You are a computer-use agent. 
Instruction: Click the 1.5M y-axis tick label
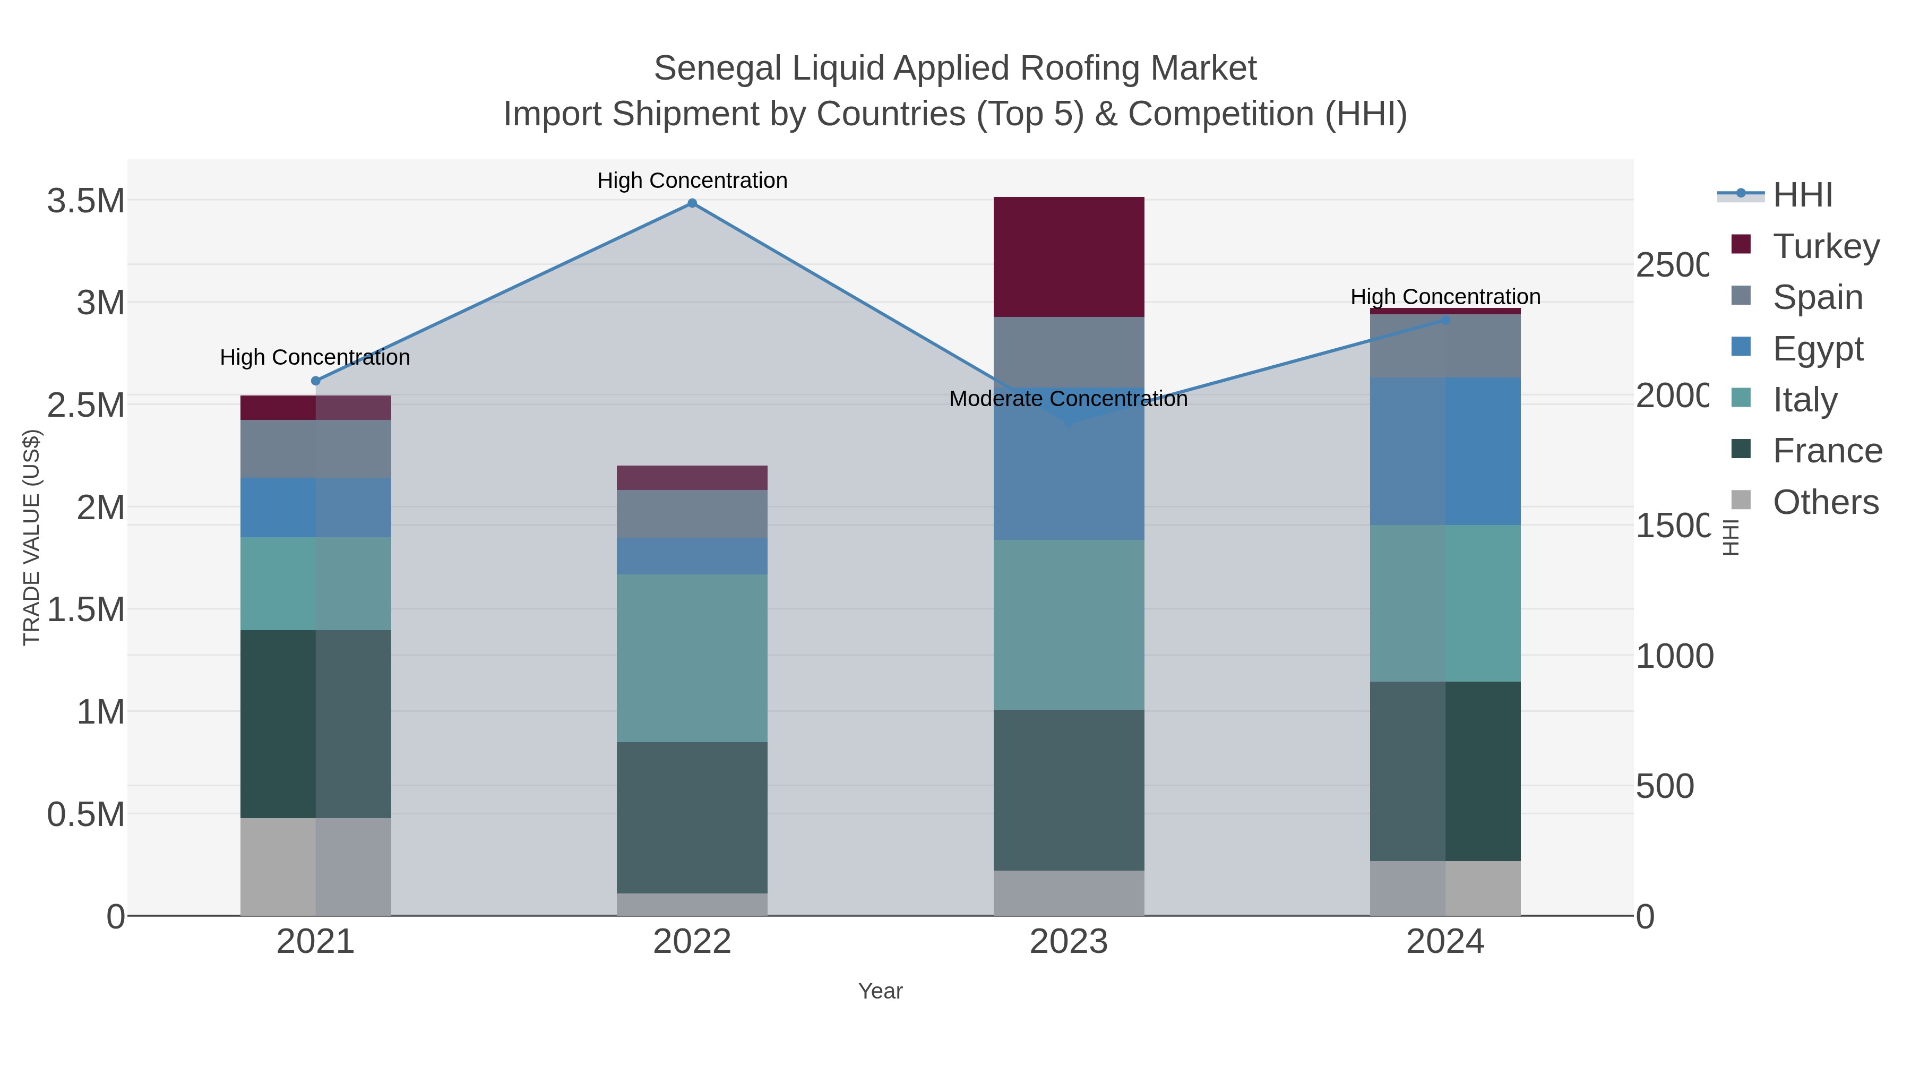coord(86,610)
